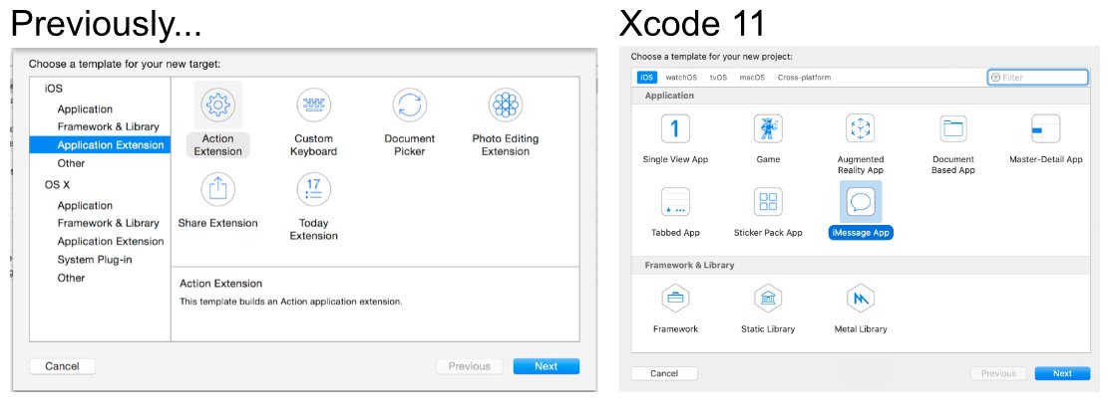Image resolution: width=1108 pixels, height=418 pixels.
Task: Select Application under OS X
Action: click(x=85, y=206)
